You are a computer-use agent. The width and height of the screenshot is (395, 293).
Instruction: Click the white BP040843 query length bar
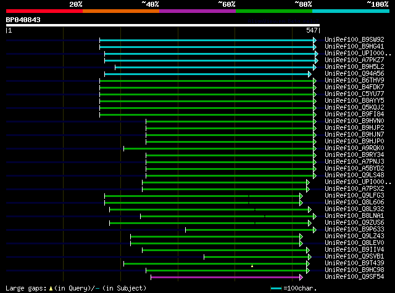coord(163,25)
